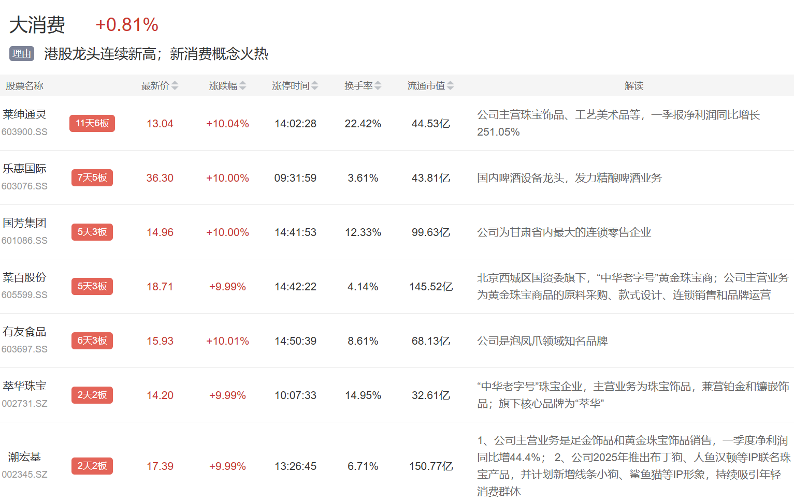Open 乐惠国际 stock page
The image size is (794, 502).
(24, 169)
